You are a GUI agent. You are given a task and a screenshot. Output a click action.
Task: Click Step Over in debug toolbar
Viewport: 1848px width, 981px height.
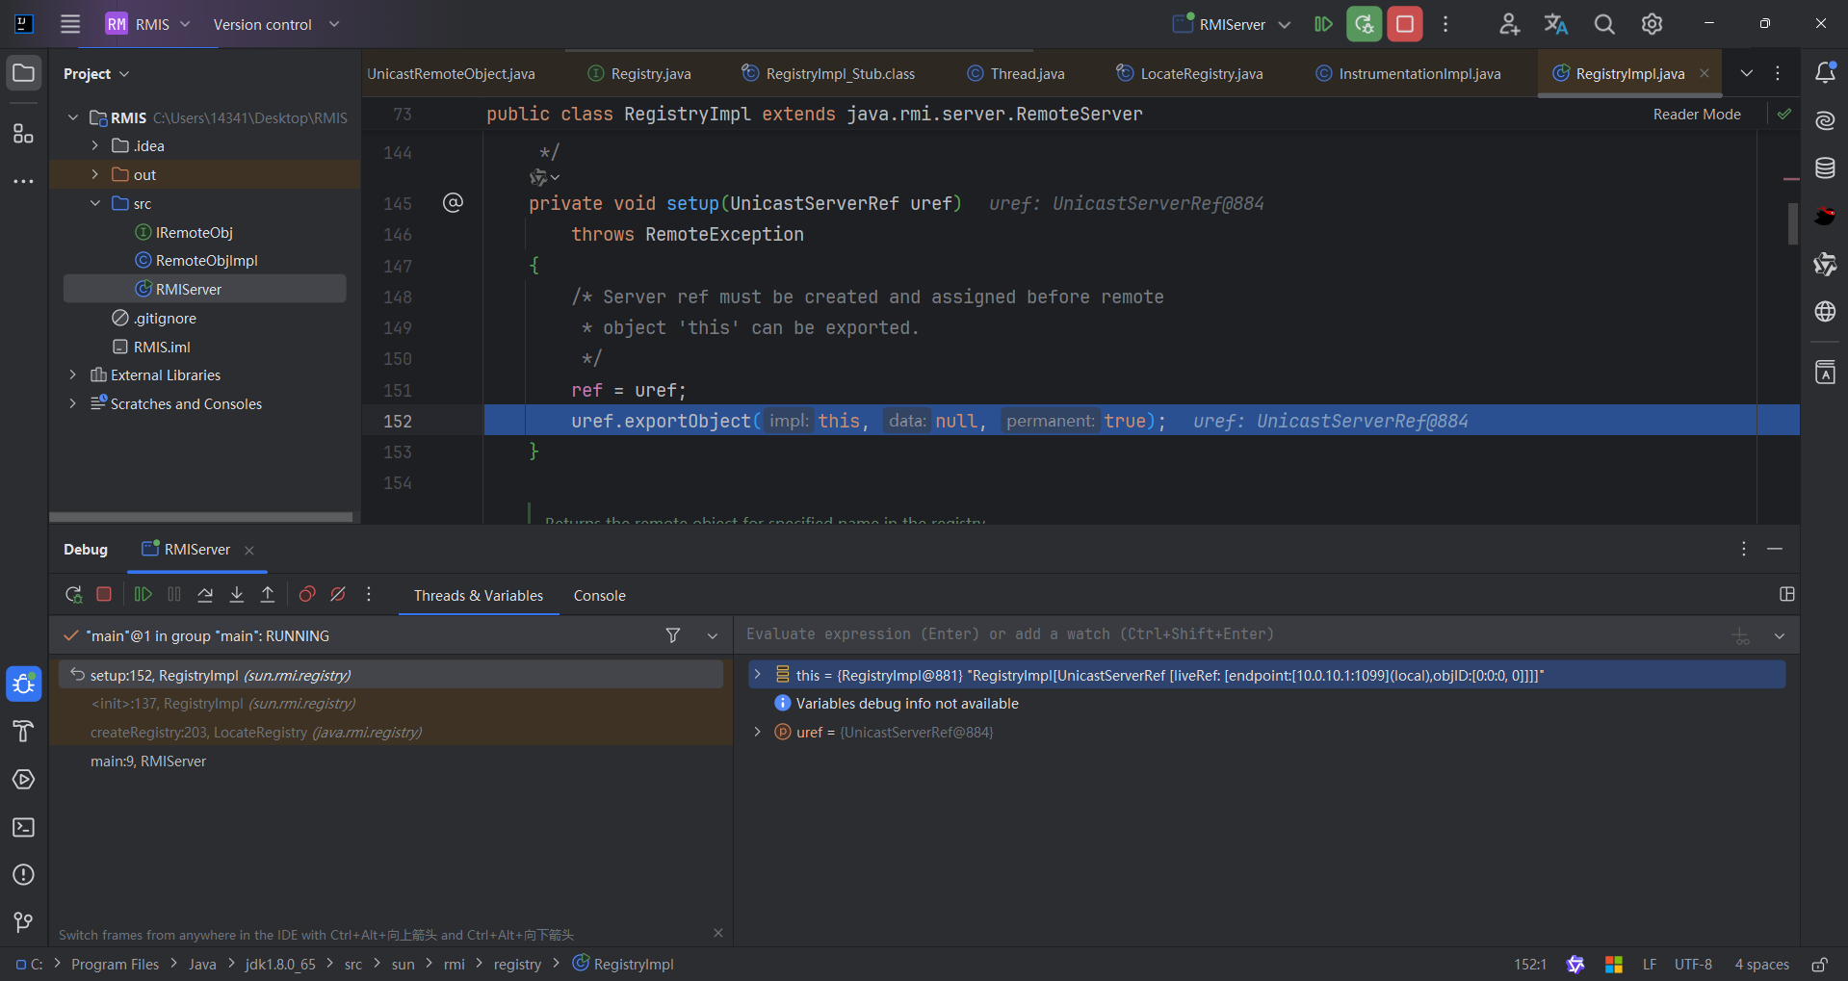pos(205,595)
